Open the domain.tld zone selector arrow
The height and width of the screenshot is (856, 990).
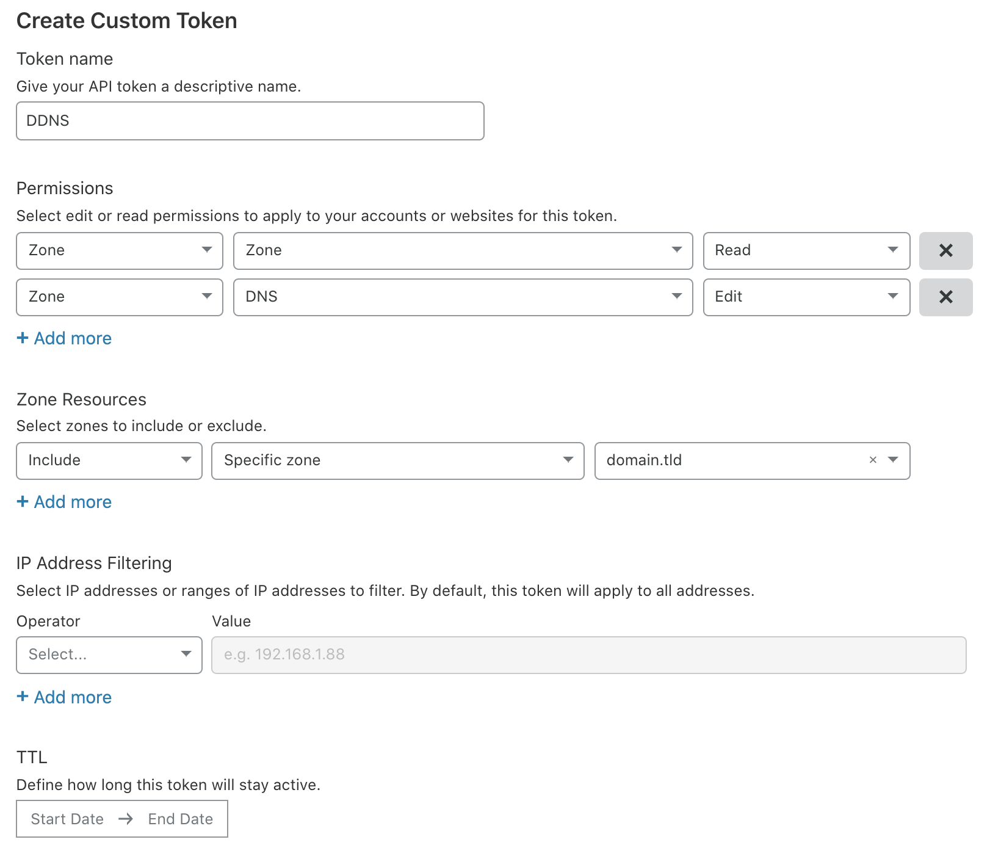click(893, 460)
